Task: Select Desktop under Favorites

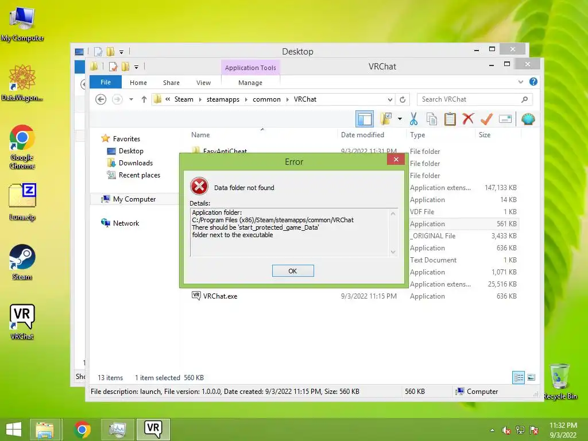Action: click(x=131, y=151)
